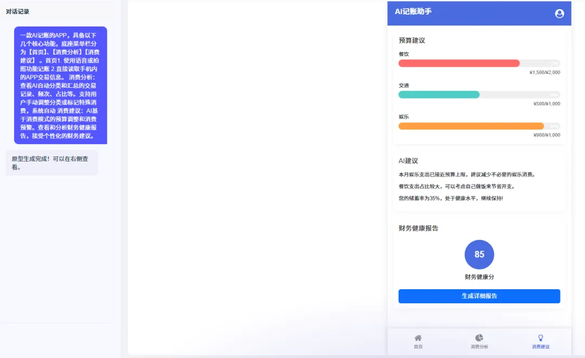This screenshot has height=358, width=585.
Task: Click the 对话记录 heading
Action: point(17,11)
